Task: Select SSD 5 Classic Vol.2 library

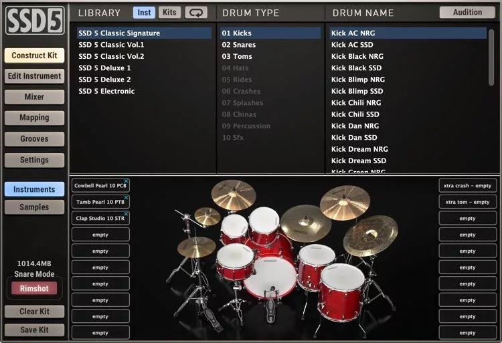Action: click(144, 56)
